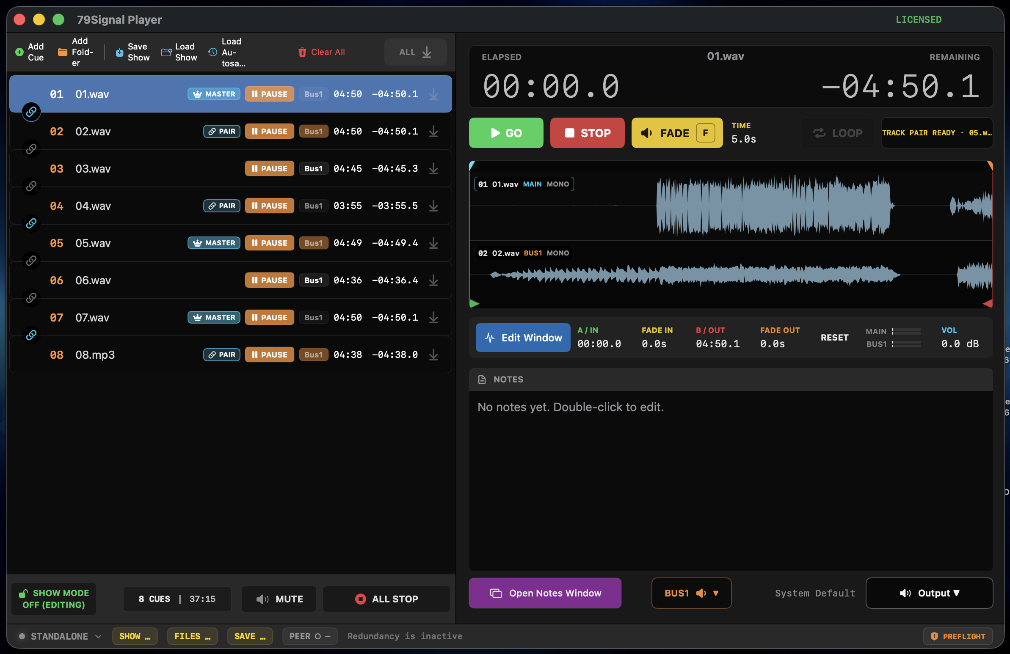Click the Add Folder icon

(62, 52)
